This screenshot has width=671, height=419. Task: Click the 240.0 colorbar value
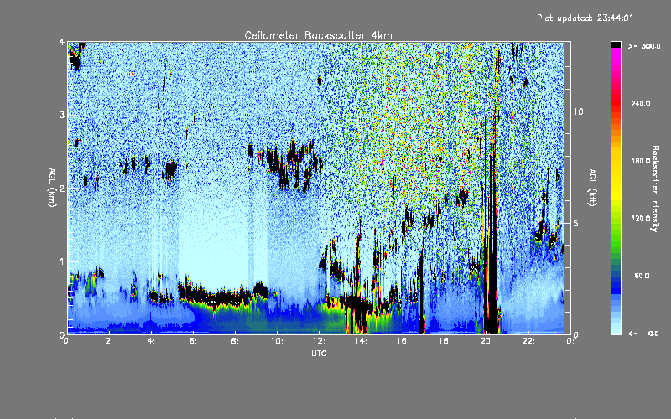(641, 104)
